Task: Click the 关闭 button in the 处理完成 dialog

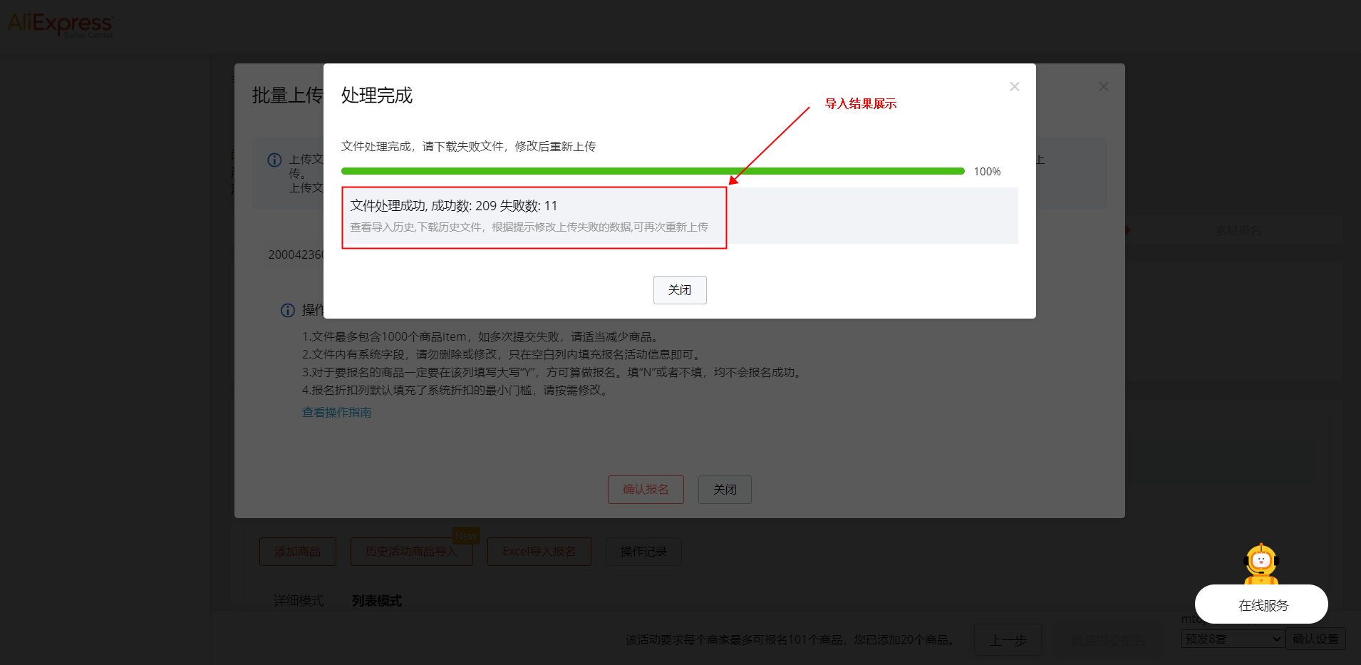Action: coord(680,290)
